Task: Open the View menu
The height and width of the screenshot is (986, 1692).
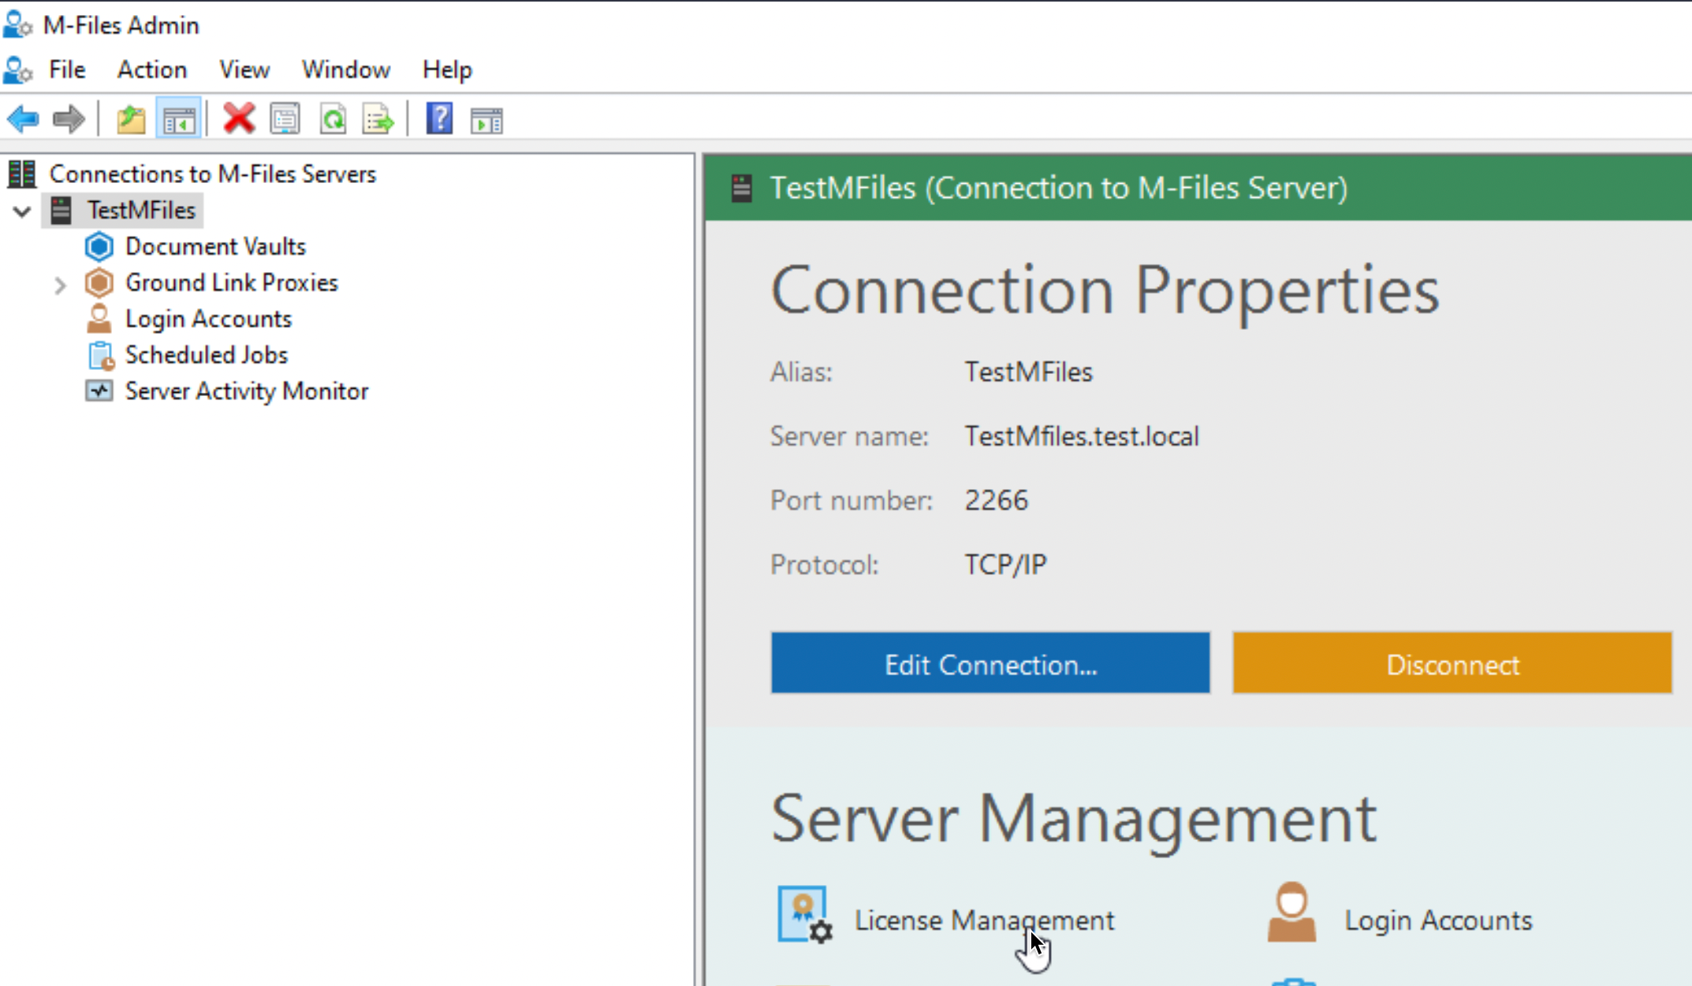Action: (244, 70)
